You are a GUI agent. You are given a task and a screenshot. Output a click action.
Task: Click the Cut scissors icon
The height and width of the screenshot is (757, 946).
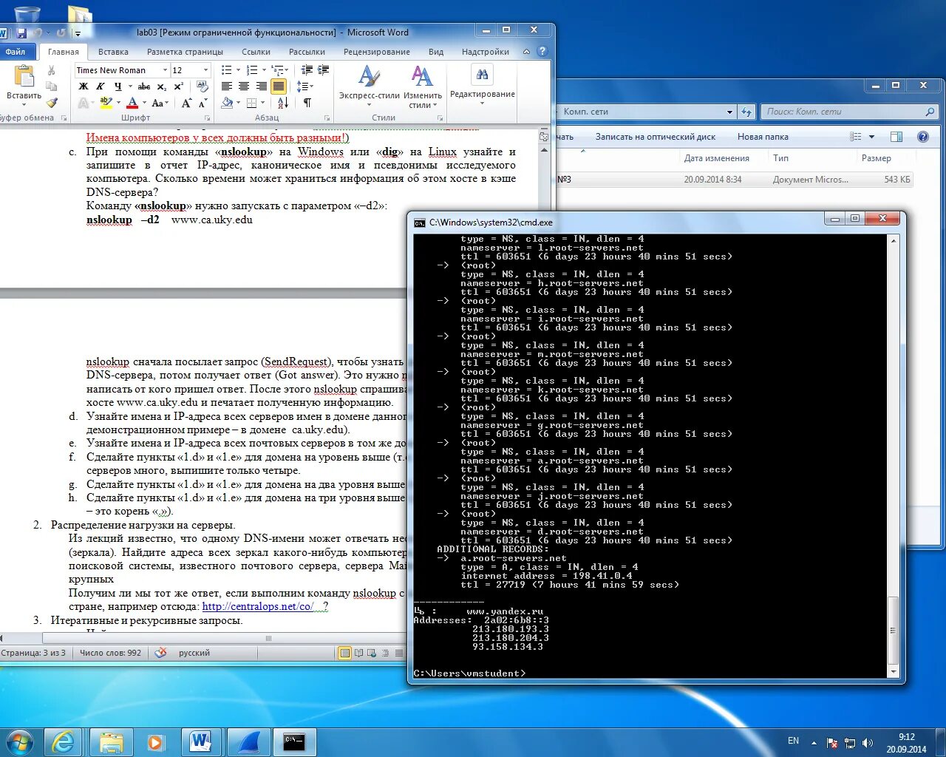coord(51,70)
